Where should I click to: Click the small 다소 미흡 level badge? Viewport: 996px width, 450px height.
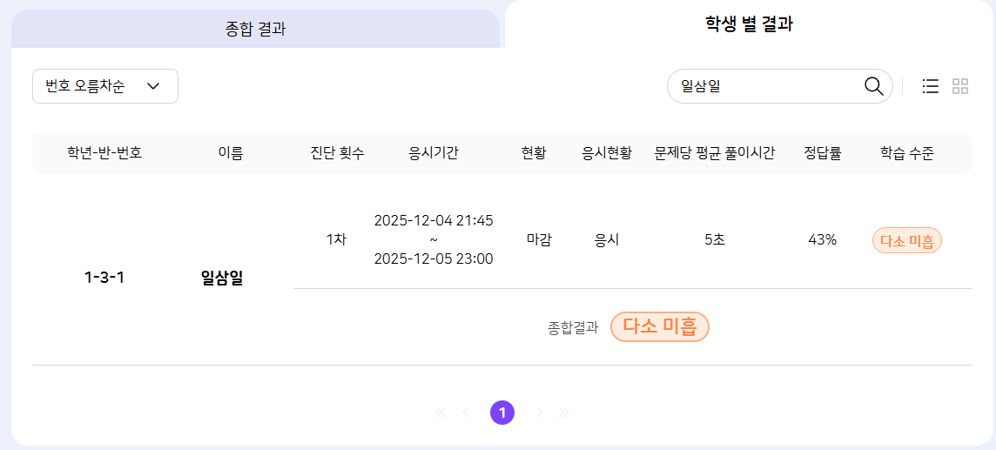coord(906,240)
